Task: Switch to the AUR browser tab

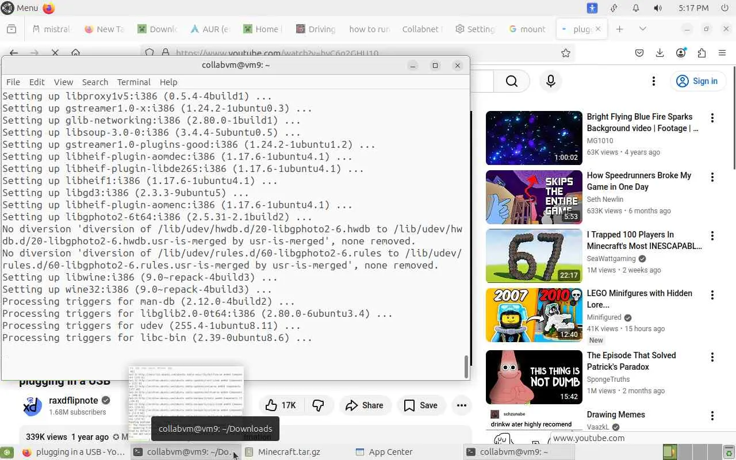Action: (x=209, y=29)
